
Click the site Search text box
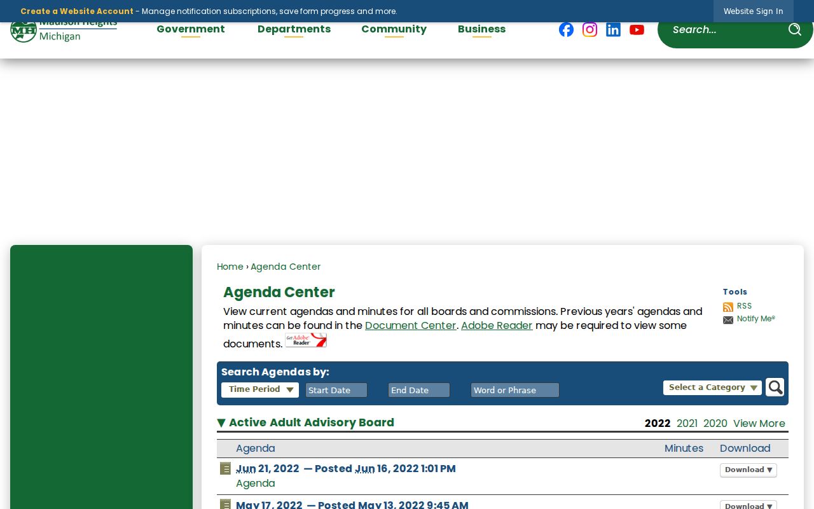[725, 29]
